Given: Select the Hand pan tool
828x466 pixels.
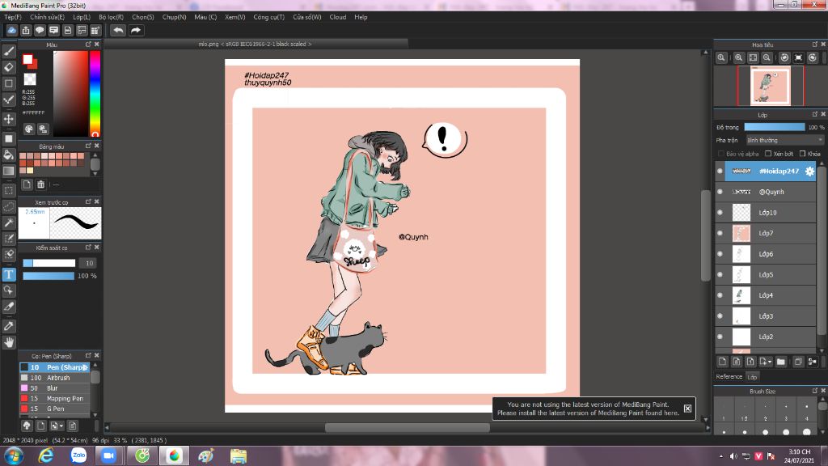Looking at the screenshot, I should tap(8, 342).
